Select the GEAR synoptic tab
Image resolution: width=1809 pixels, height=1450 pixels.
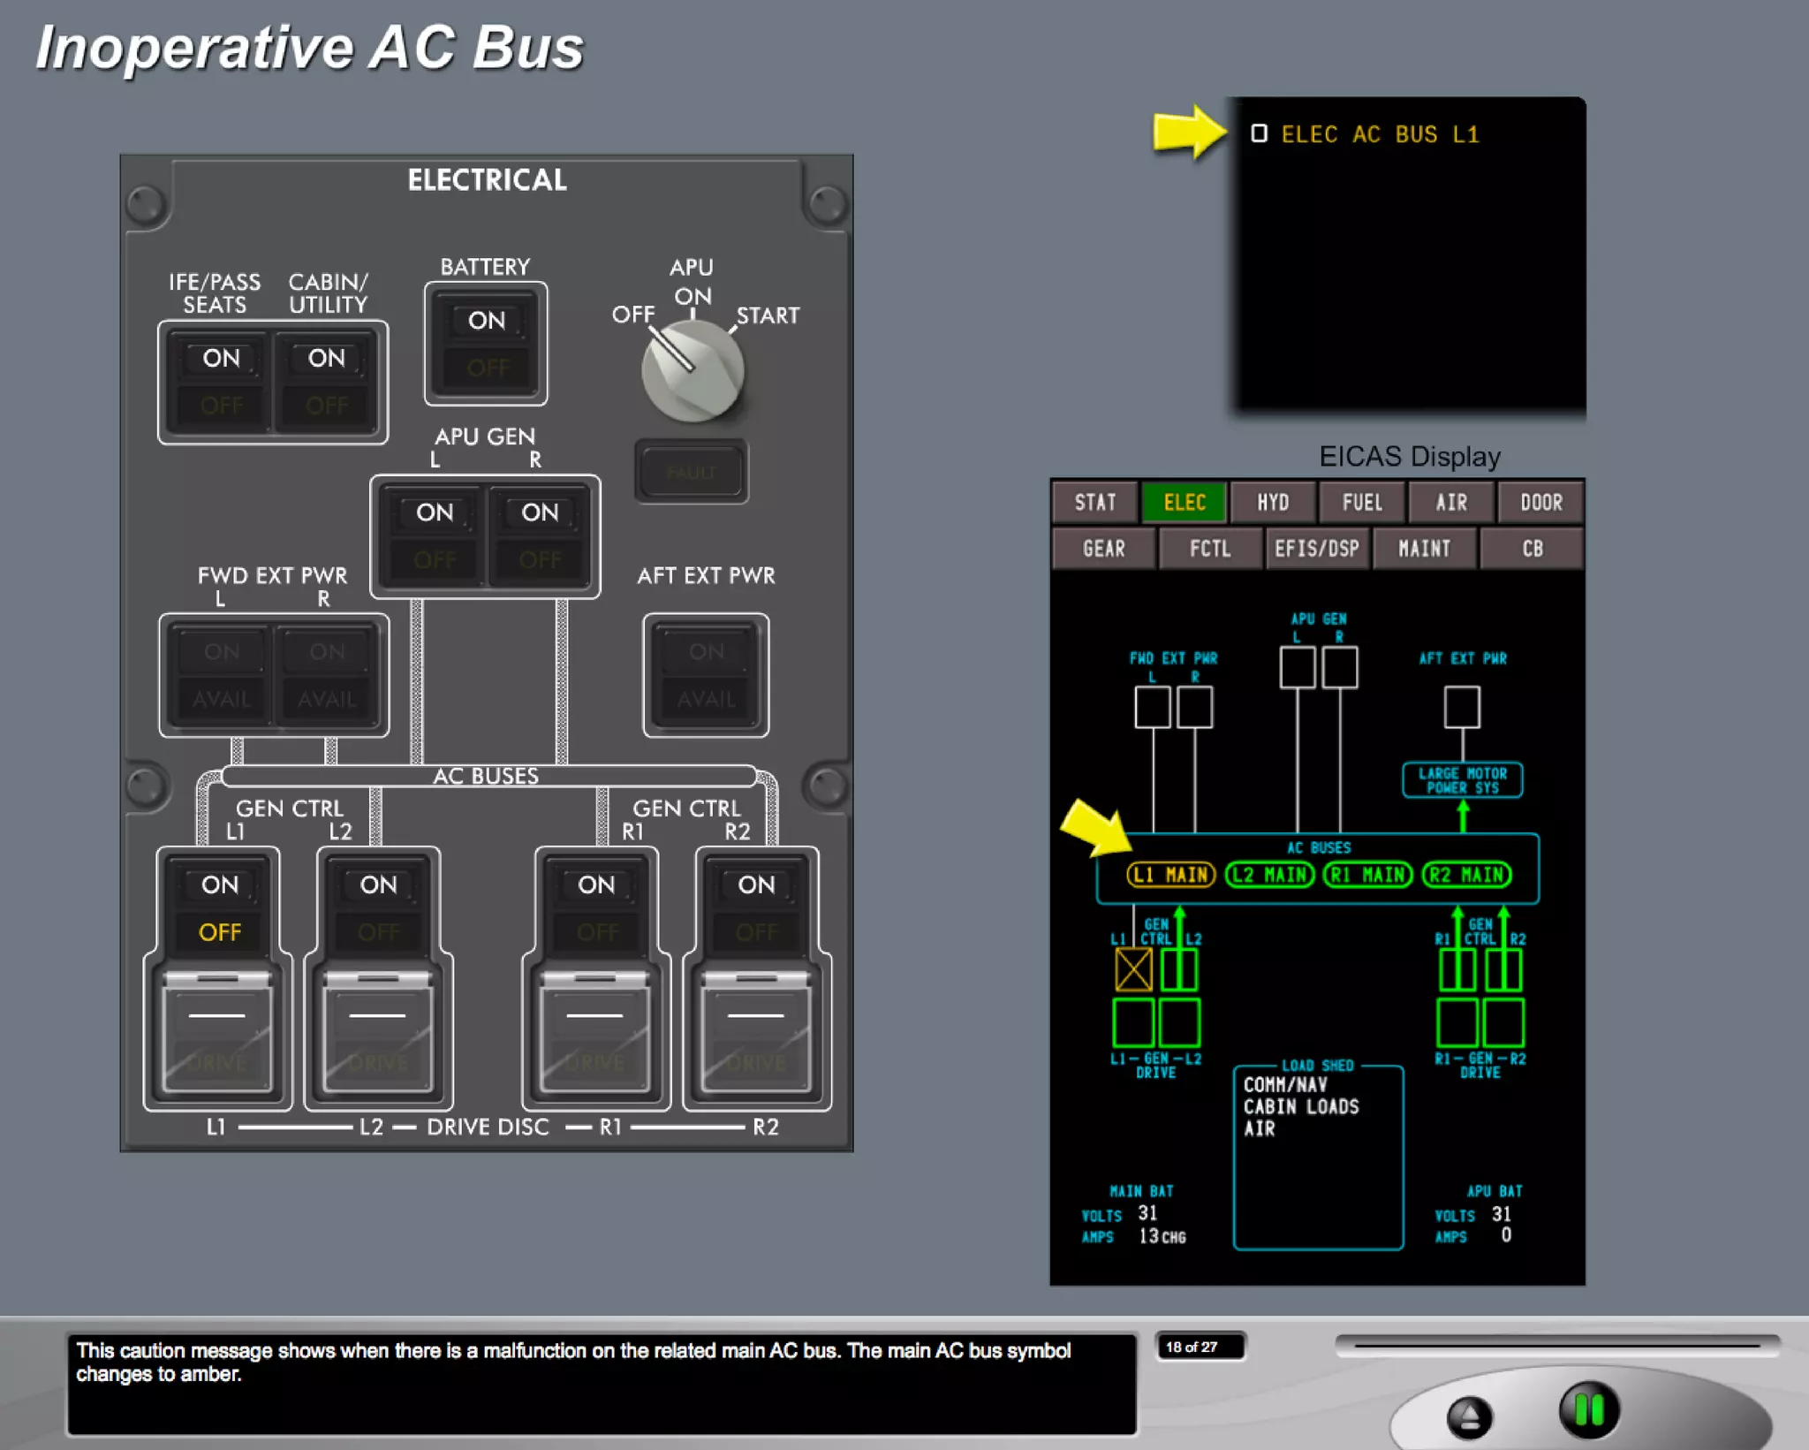[1103, 549]
